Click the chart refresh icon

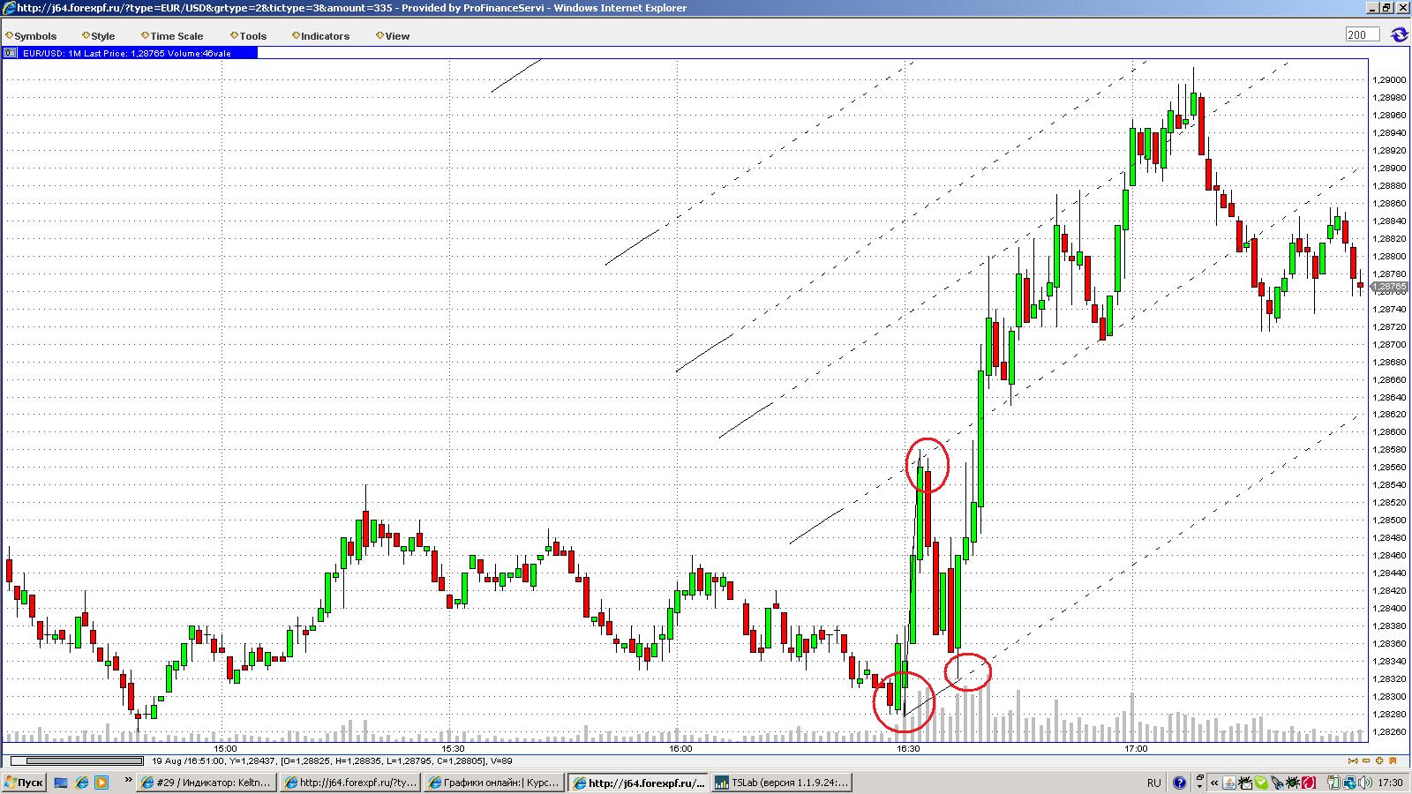tap(1399, 35)
